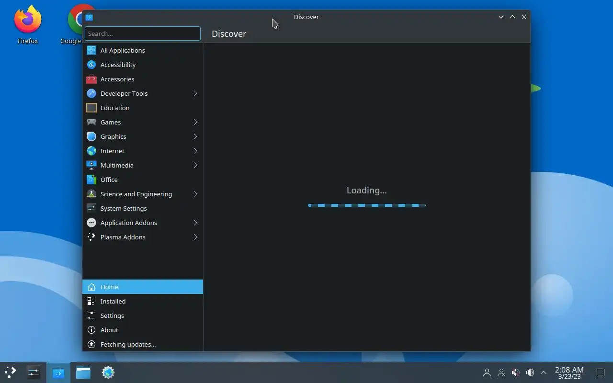Viewport: 613px width, 383px height.
Task: Click the System Settings category icon
Action: pyautogui.click(x=91, y=208)
